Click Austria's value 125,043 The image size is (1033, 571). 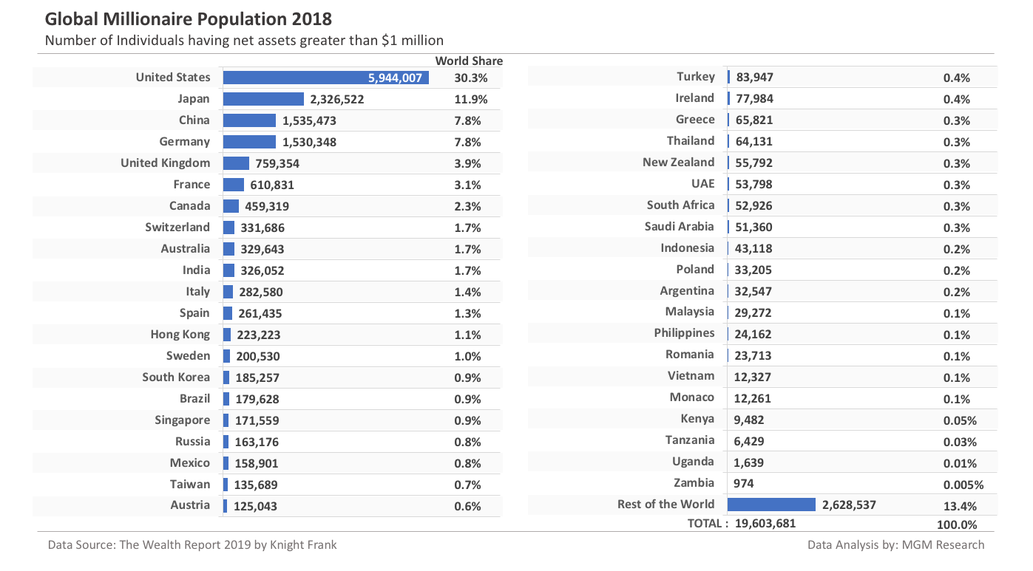pyautogui.click(x=255, y=507)
